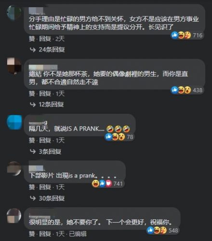Open the 已编辑 edit history link
Image resolution: width=212 pixels, height=241 pixels.
(x=78, y=234)
